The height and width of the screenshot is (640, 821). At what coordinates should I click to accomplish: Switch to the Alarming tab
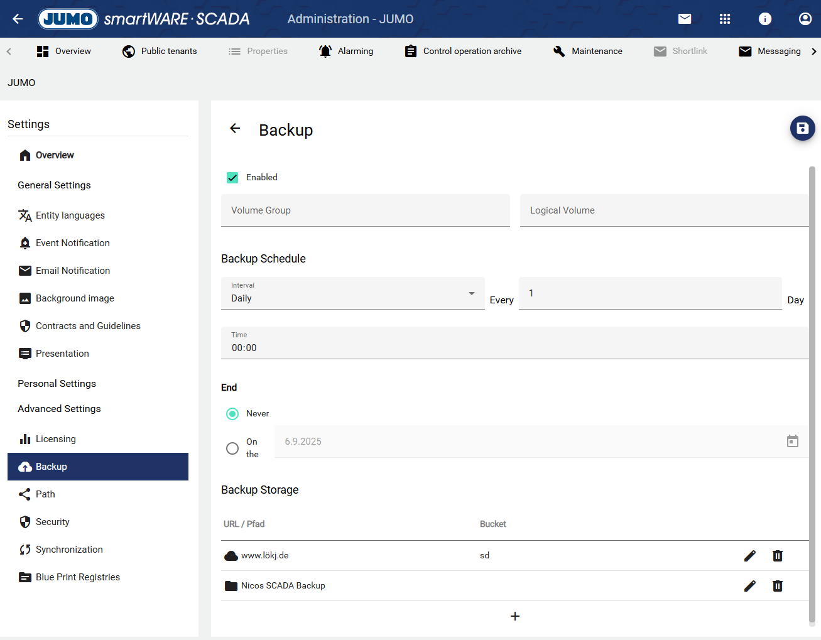[346, 52]
